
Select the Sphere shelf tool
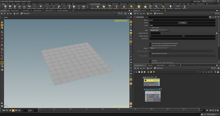tap(10, 7)
